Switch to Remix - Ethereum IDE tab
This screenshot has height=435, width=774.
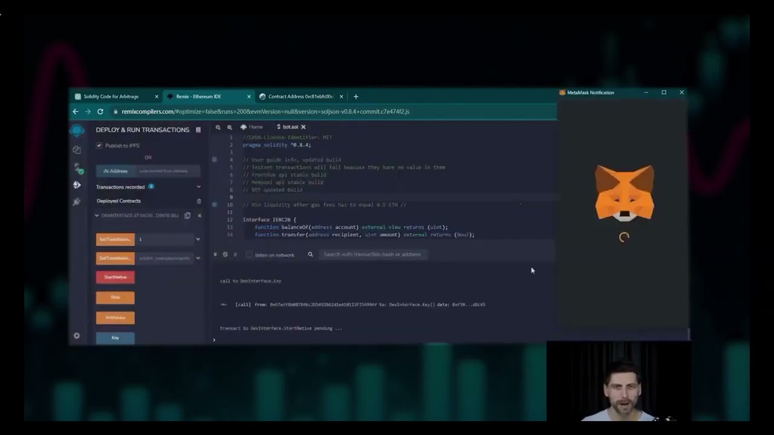[x=200, y=97]
